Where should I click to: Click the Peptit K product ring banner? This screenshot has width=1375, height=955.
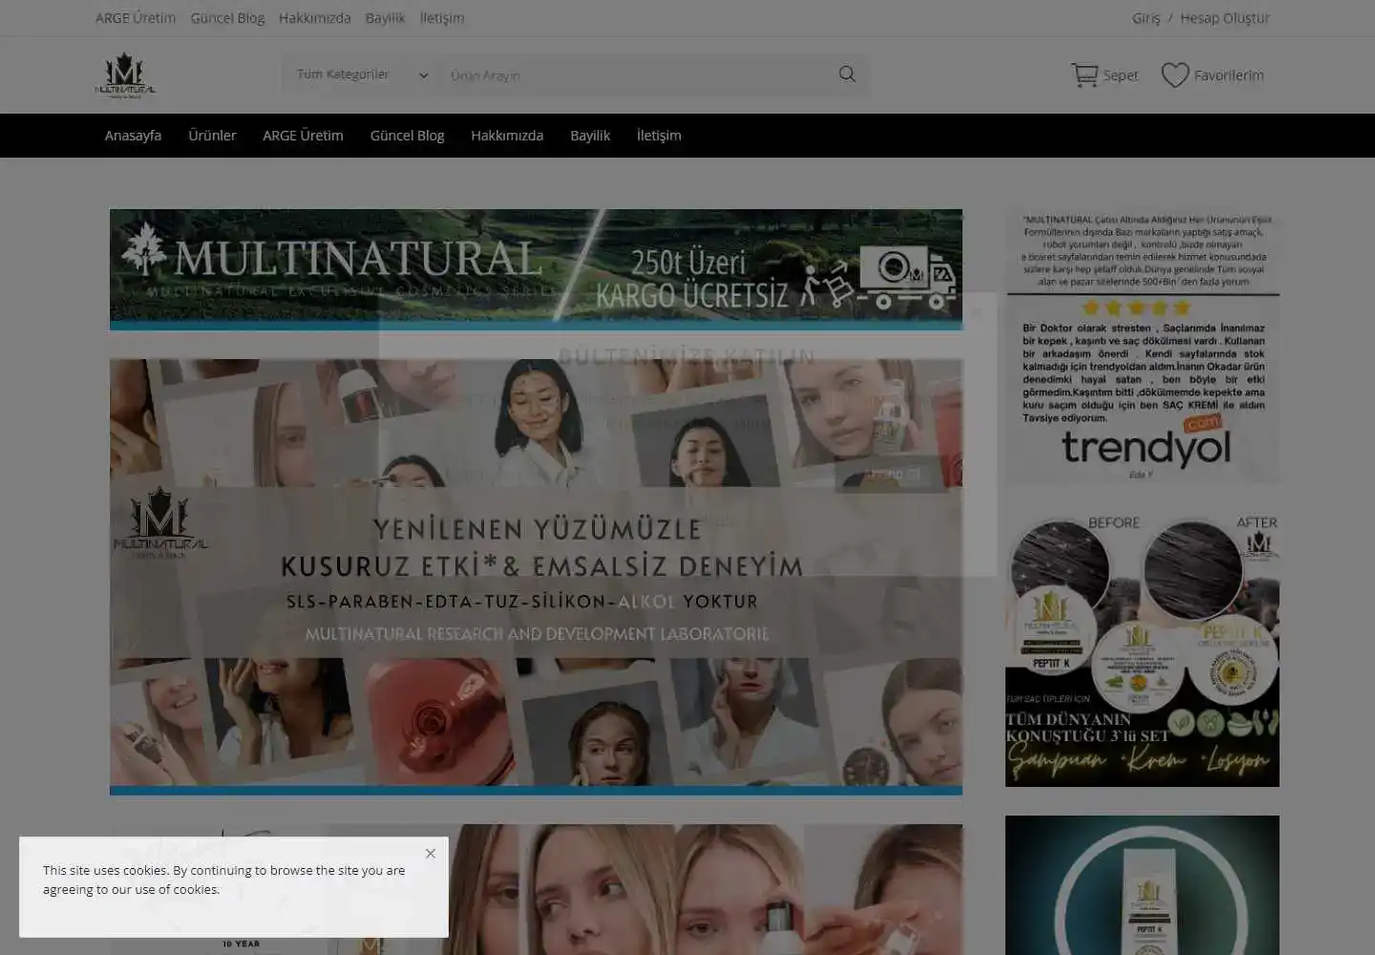click(x=1142, y=885)
